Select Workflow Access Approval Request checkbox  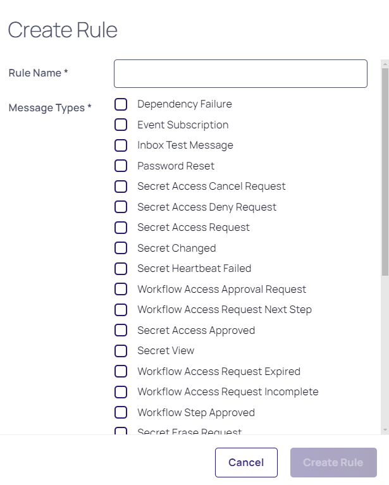121,289
